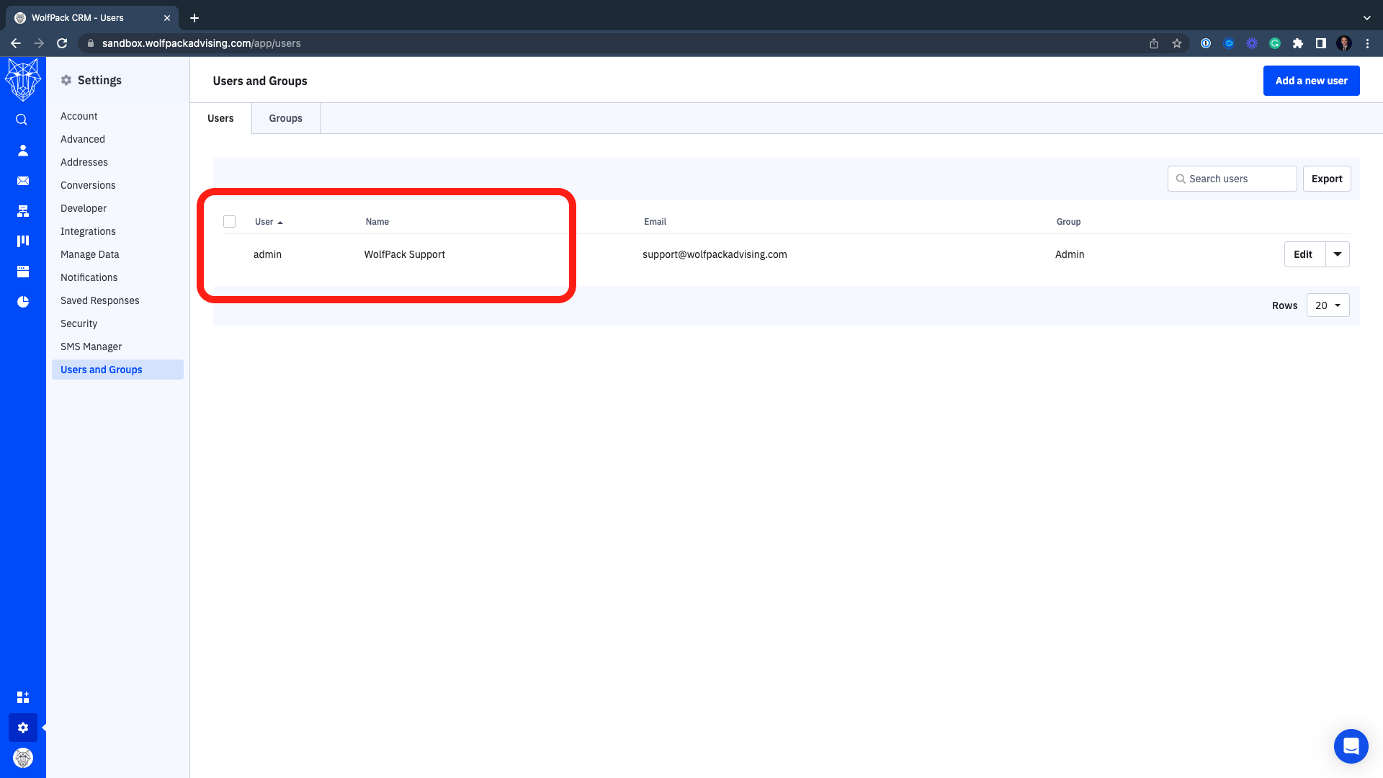Viewport: 1383px width, 778px height.
Task: Click the share page icon in address bar
Action: pyautogui.click(x=1154, y=43)
